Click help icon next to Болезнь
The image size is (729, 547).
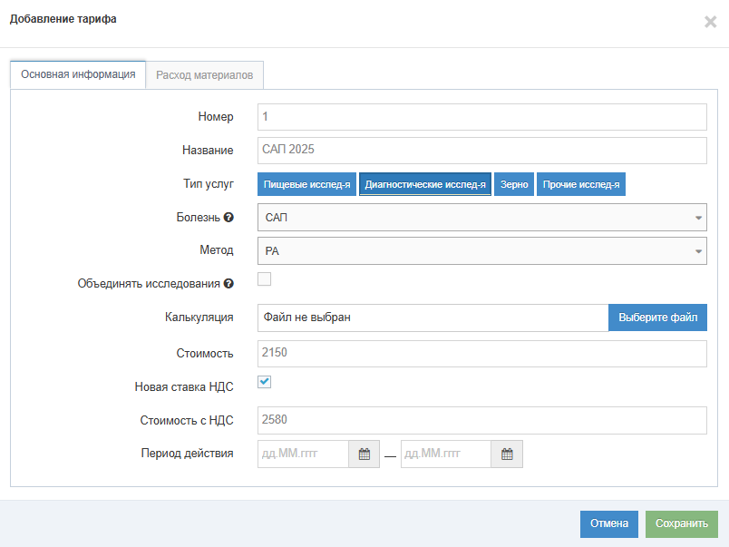228,218
